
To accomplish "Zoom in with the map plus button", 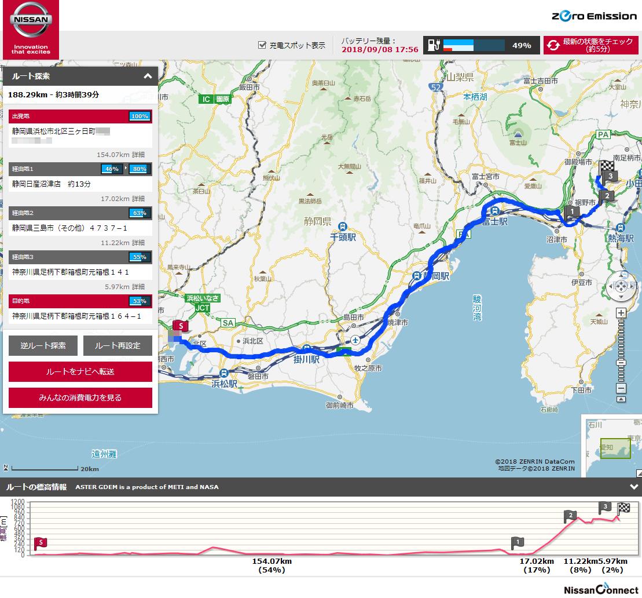I will coord(621,313).
